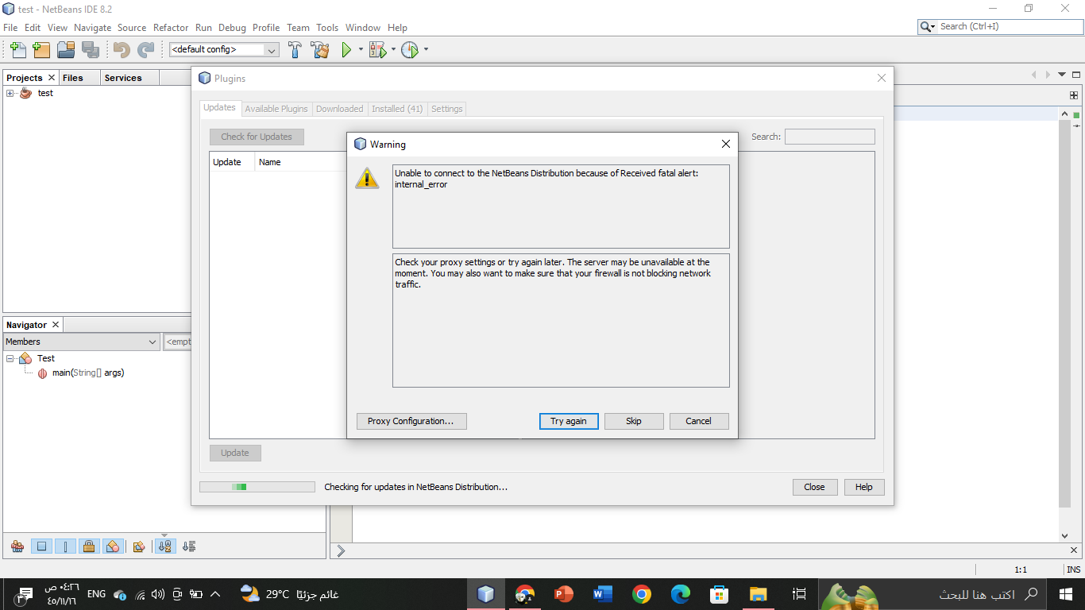Click the Try again button
This screenshot has height=610, width=1085.
tap(569, 421)
